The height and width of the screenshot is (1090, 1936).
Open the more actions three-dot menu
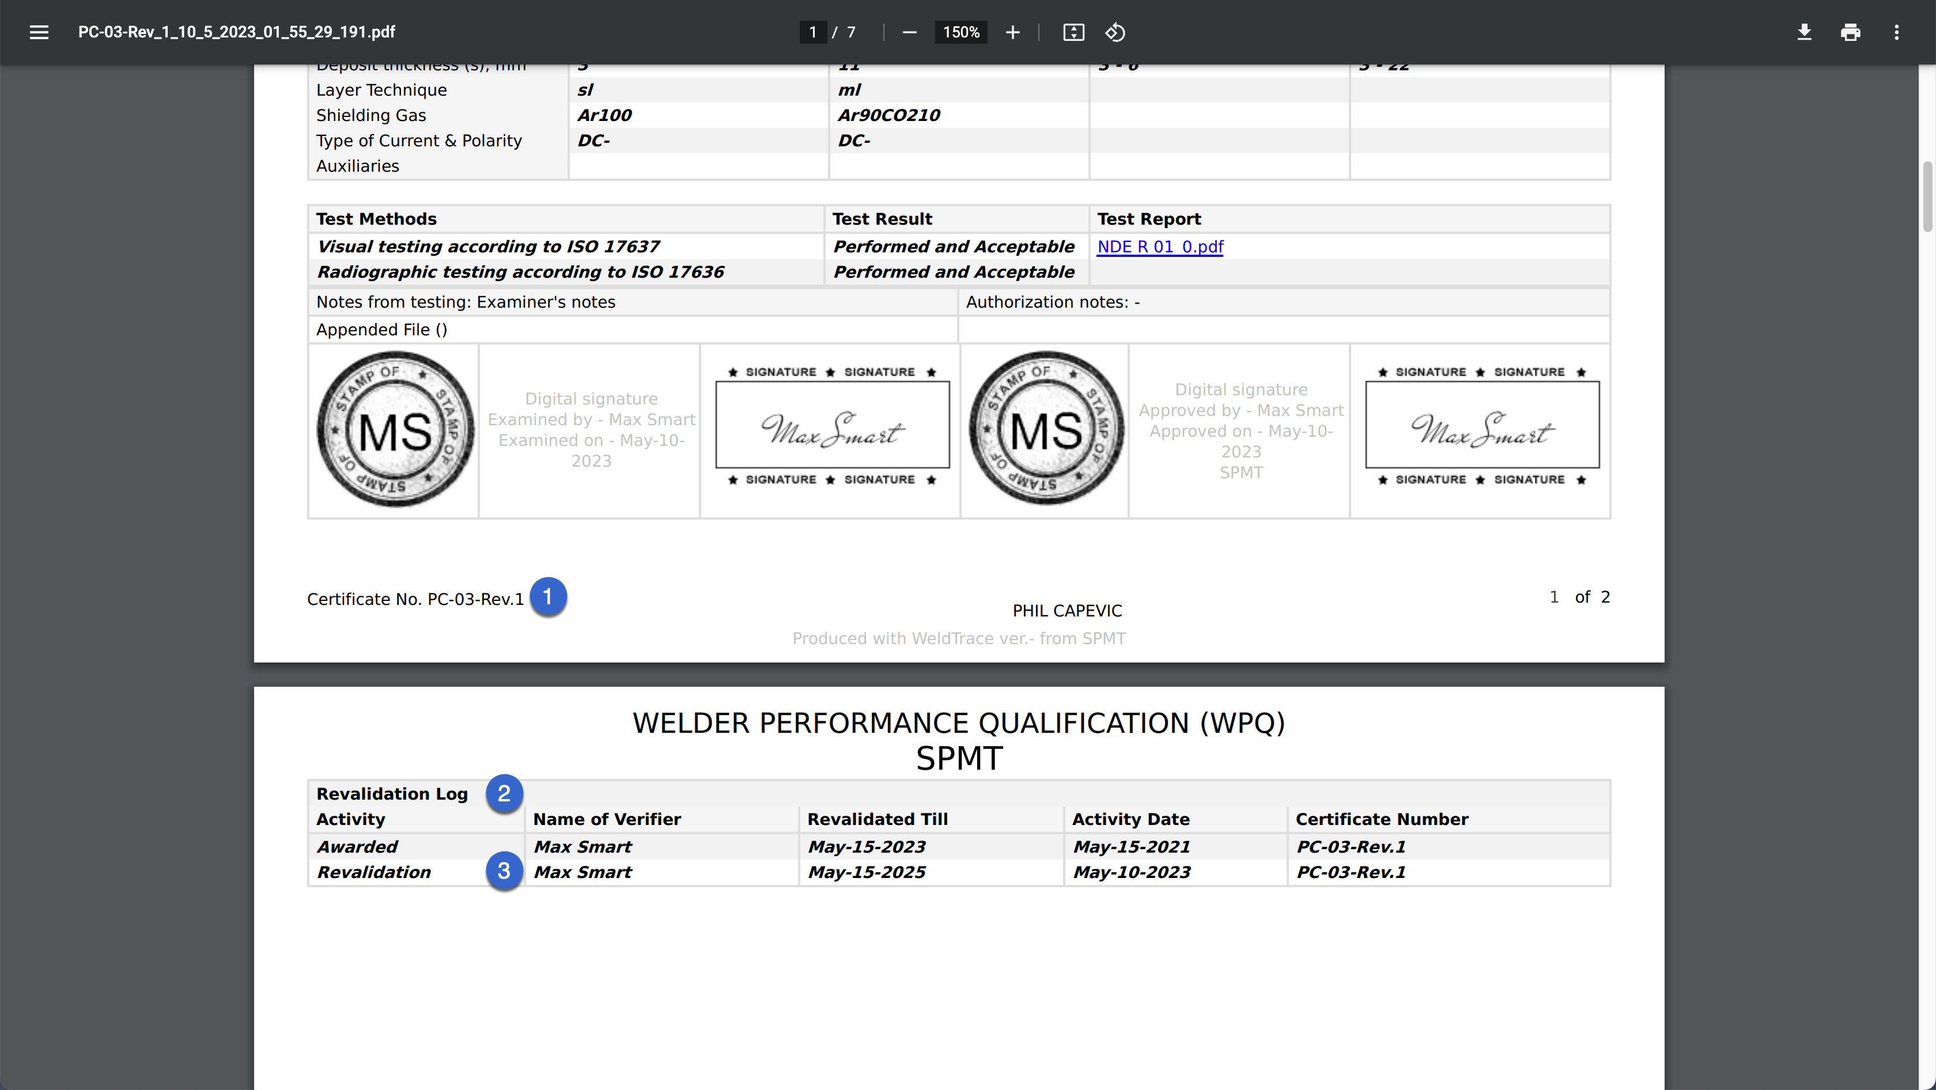point(1896,32)
